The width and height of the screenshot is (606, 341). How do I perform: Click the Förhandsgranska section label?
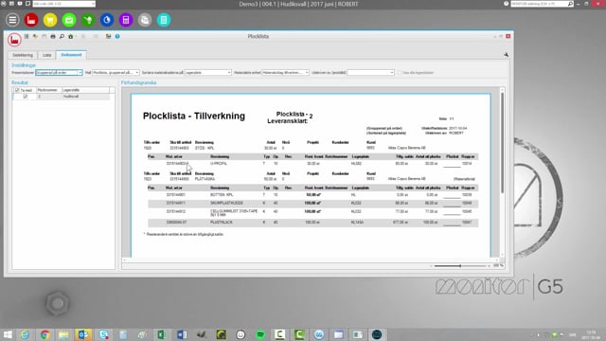(139, 82)
